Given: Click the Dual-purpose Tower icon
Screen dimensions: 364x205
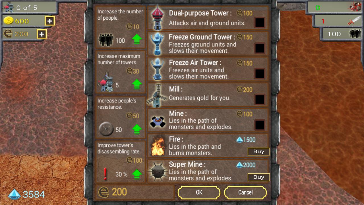Looking at the screenshot, I should 157,18.
